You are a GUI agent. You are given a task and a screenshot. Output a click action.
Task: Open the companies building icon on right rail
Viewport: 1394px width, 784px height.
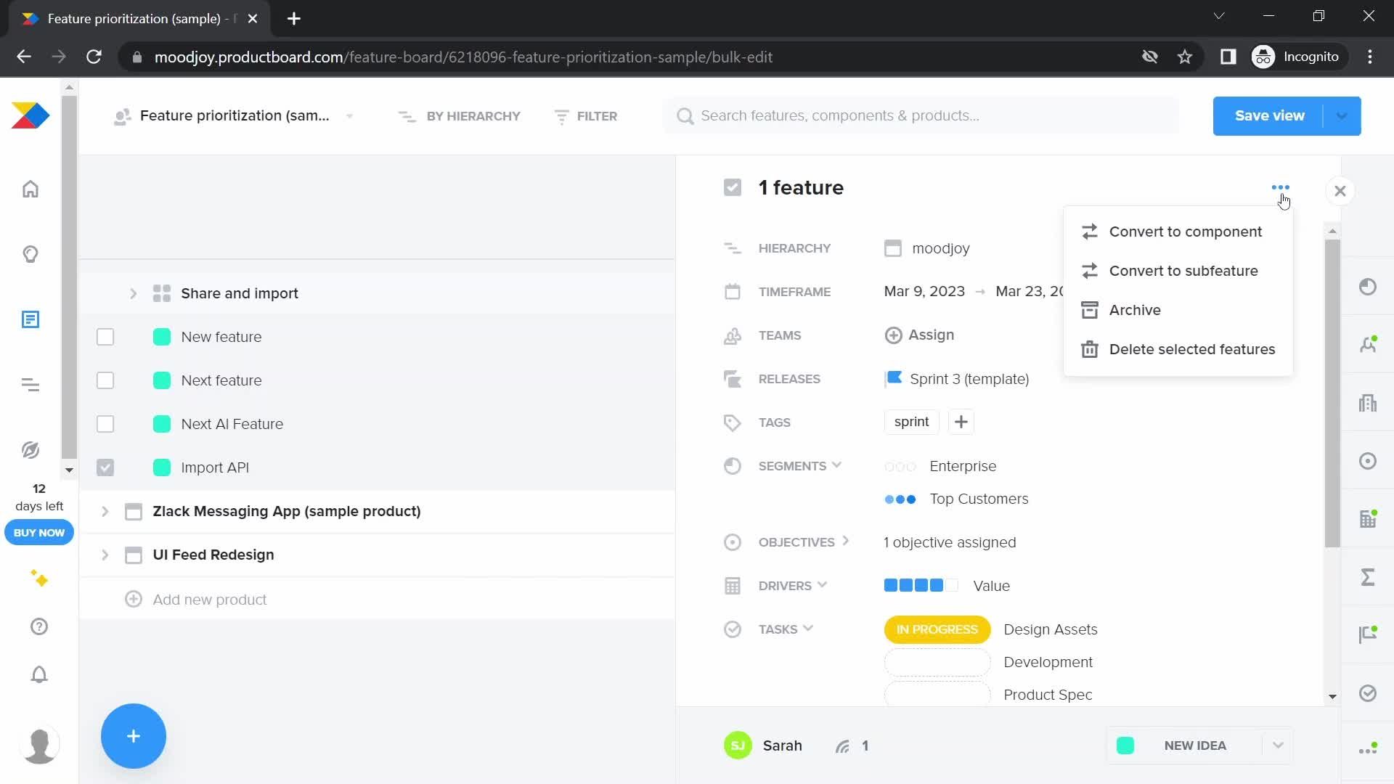pyautogui.click(x=1368, y=403)
